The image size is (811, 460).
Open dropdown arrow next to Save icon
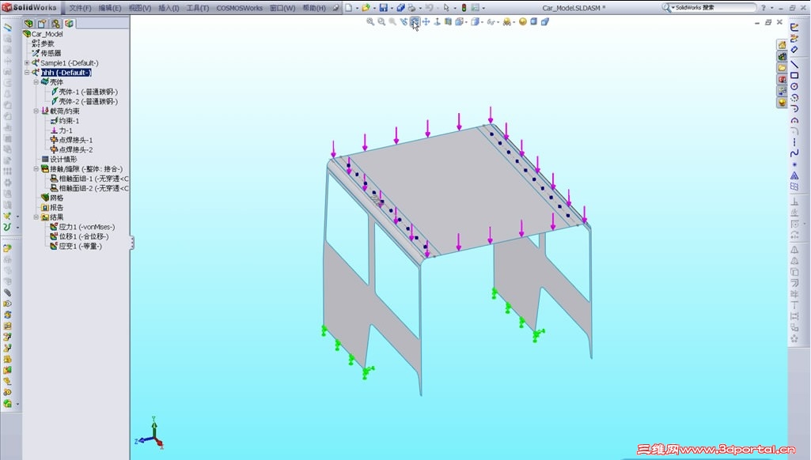tap(392, 8)
